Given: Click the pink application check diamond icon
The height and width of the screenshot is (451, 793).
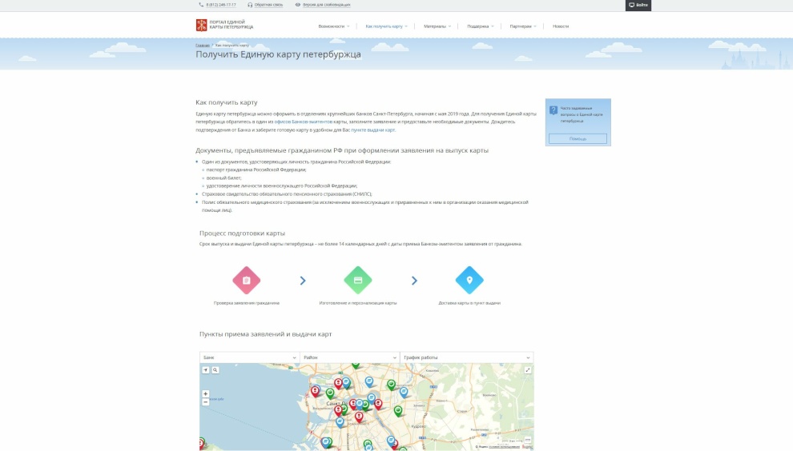Looking at the screenshot, I should (x=246, y=280).
